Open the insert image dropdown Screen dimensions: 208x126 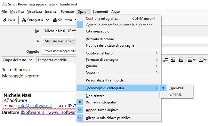203,60
